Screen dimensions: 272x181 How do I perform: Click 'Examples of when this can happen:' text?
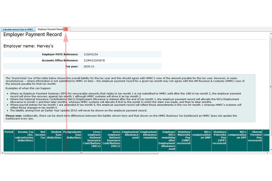[x=28, y=88]
